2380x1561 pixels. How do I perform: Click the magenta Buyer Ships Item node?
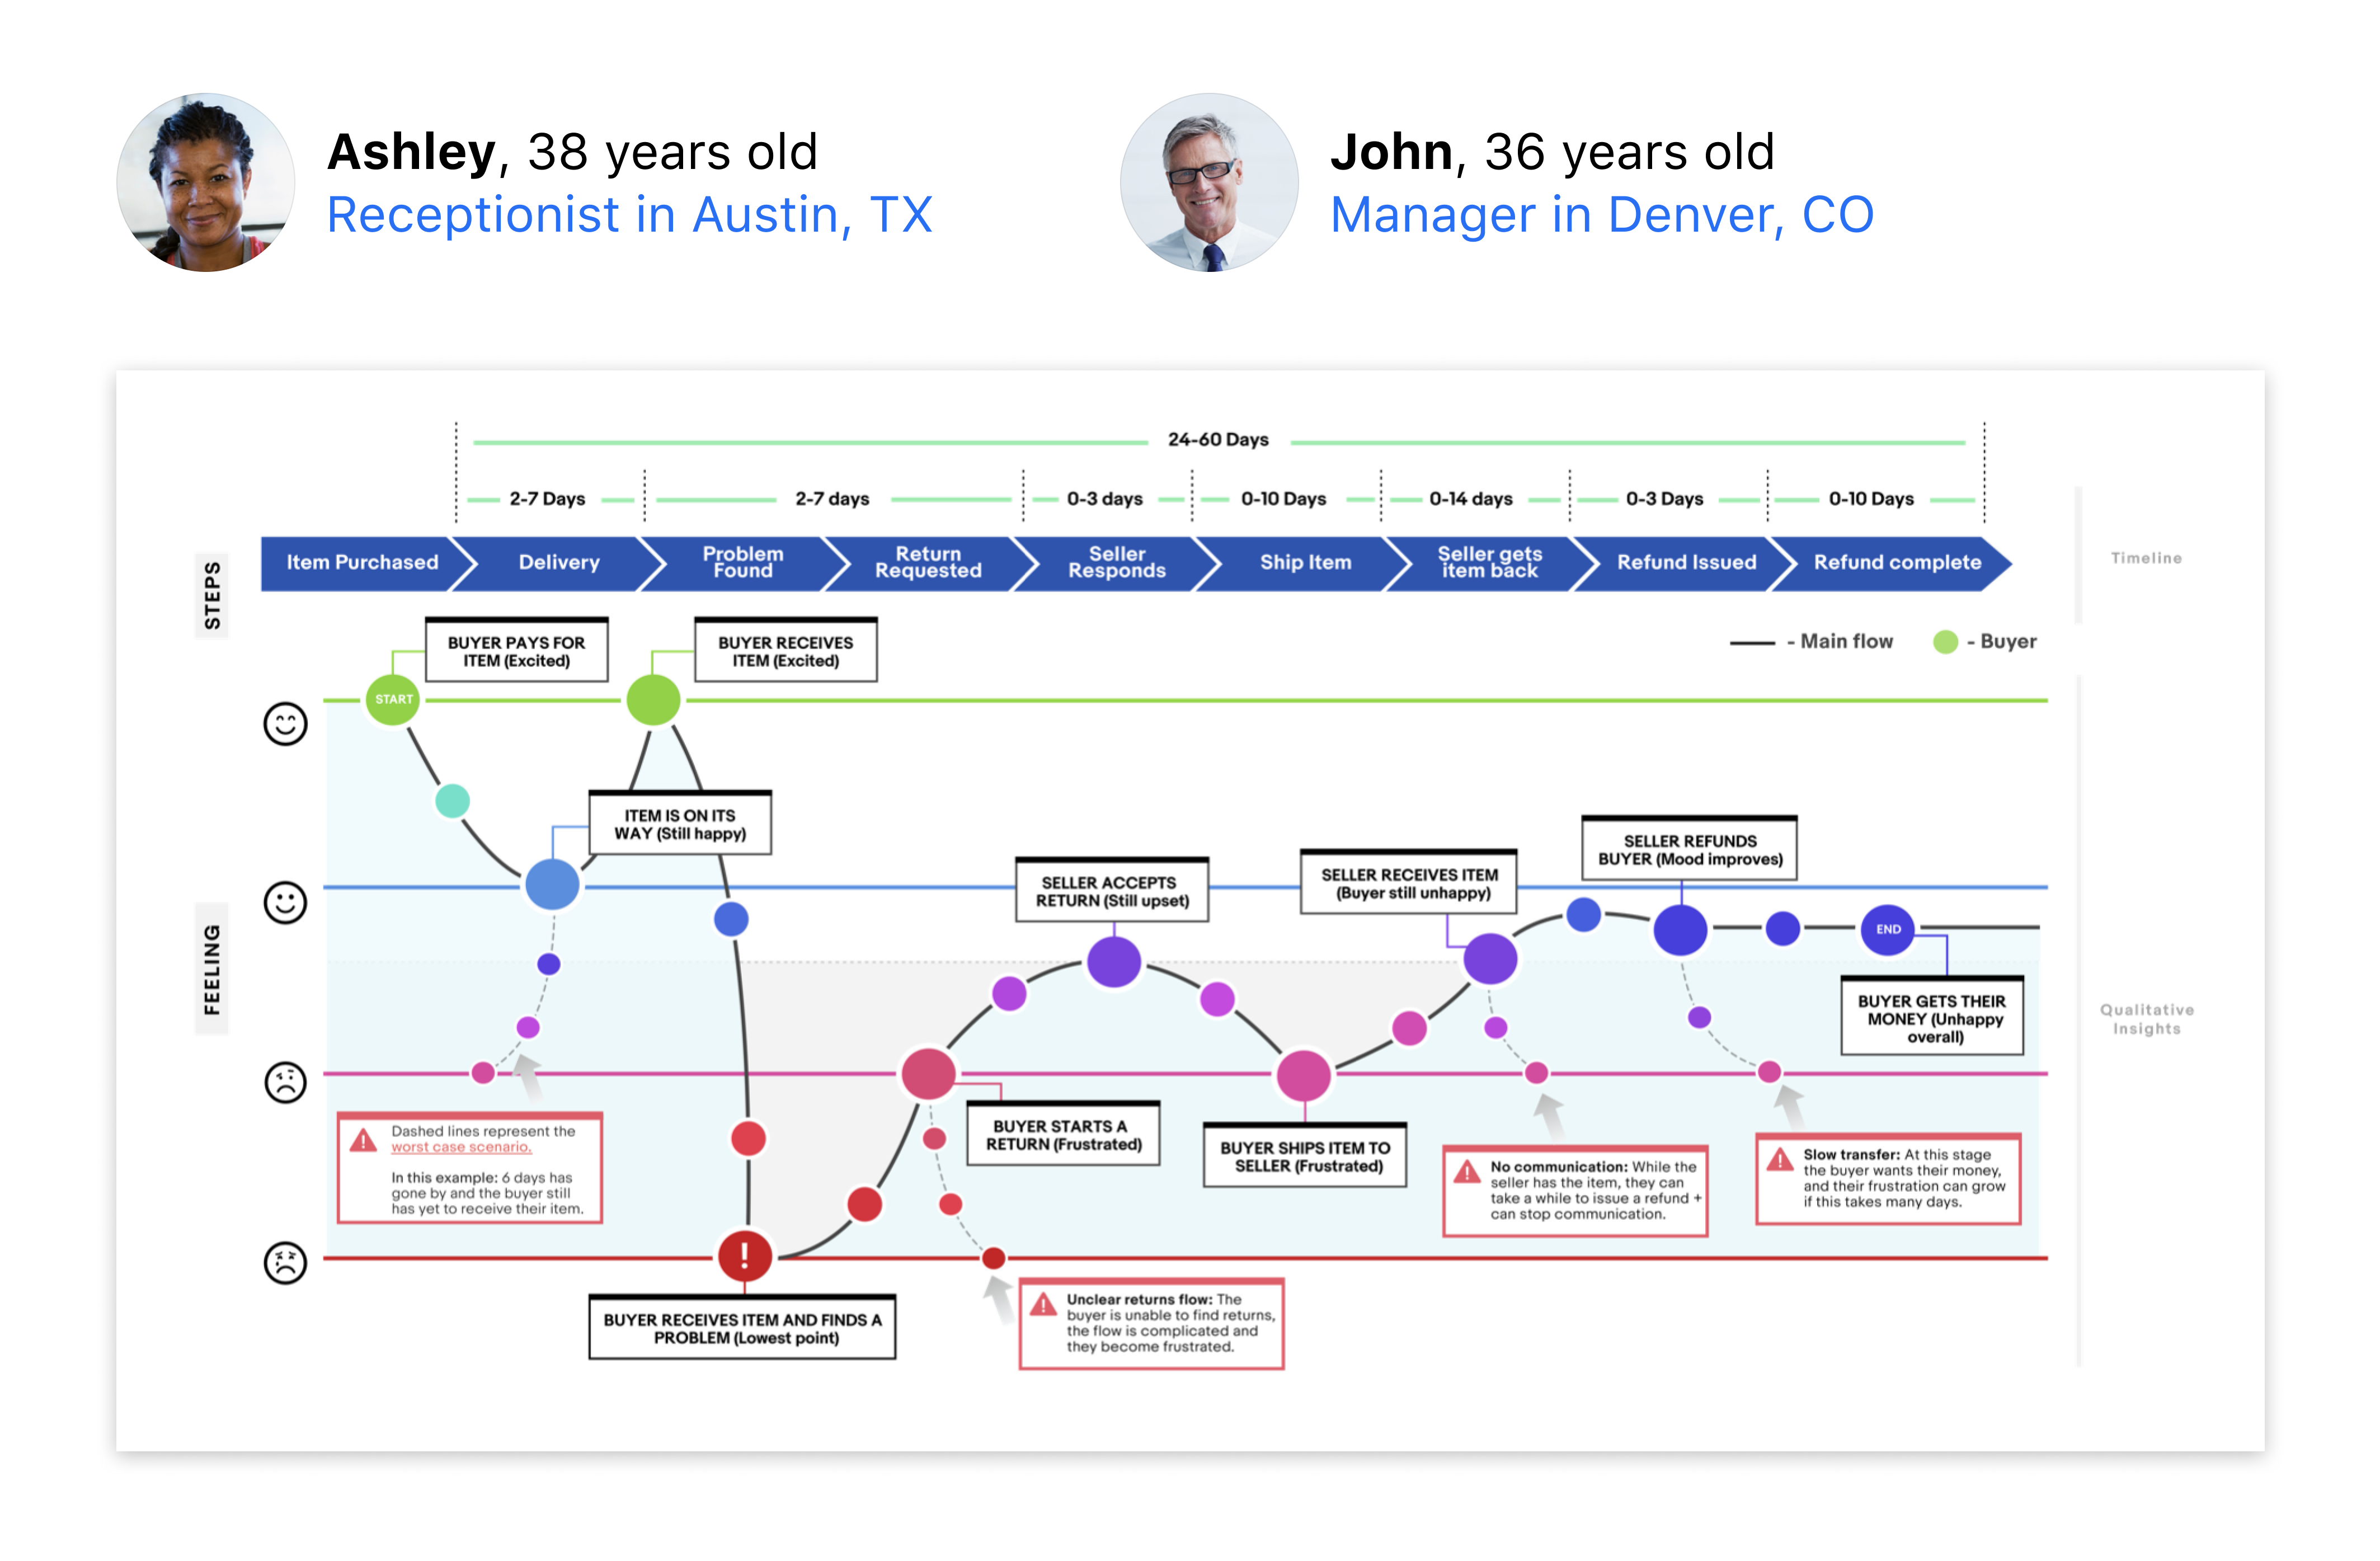click(x=1304, y=1076)
